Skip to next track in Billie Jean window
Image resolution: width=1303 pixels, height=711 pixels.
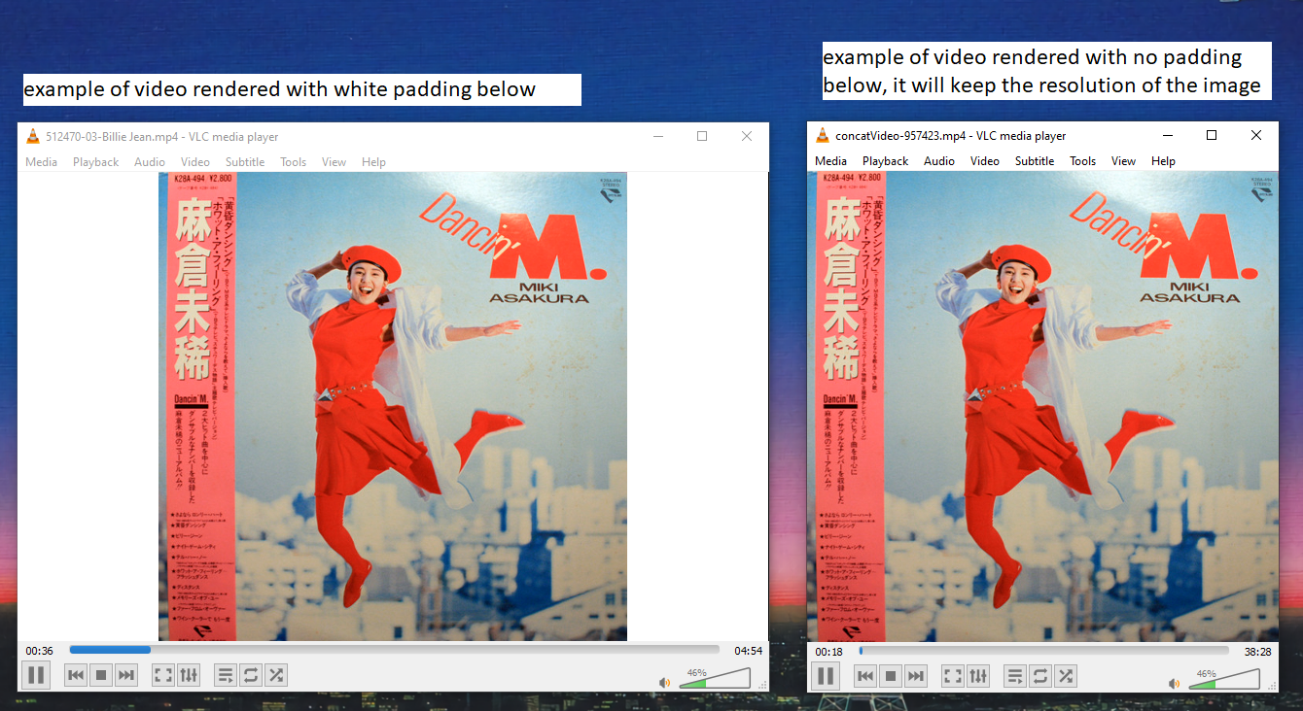[x=126, y=675]
